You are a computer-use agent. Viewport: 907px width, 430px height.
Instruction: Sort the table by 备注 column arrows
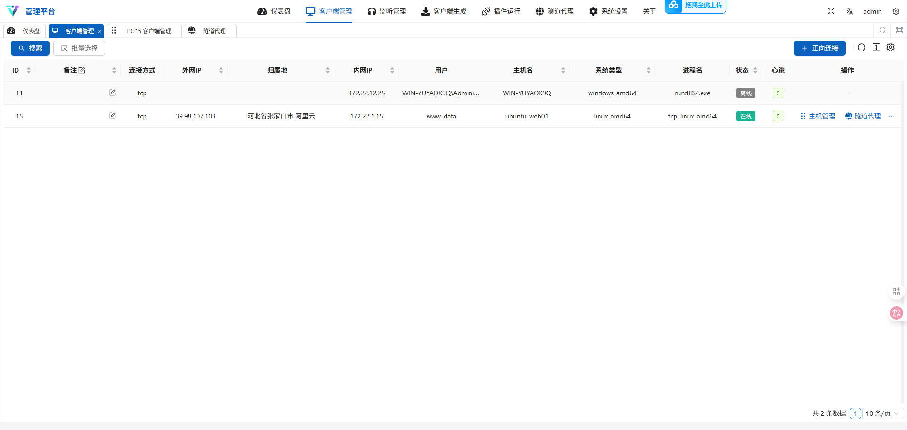click(x=114, y=70)
